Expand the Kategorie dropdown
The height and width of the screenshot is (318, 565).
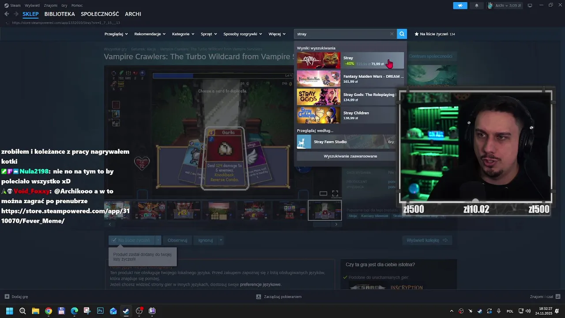click(183, 34)
